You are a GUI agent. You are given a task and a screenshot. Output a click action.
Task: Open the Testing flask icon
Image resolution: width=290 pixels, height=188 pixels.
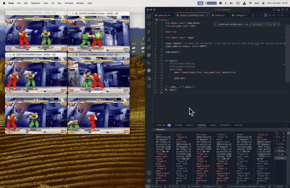(149, 40)
